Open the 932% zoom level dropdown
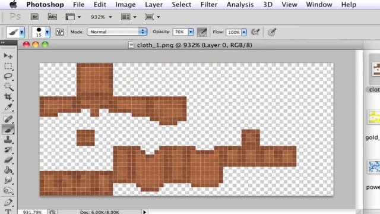 [102, 17]
